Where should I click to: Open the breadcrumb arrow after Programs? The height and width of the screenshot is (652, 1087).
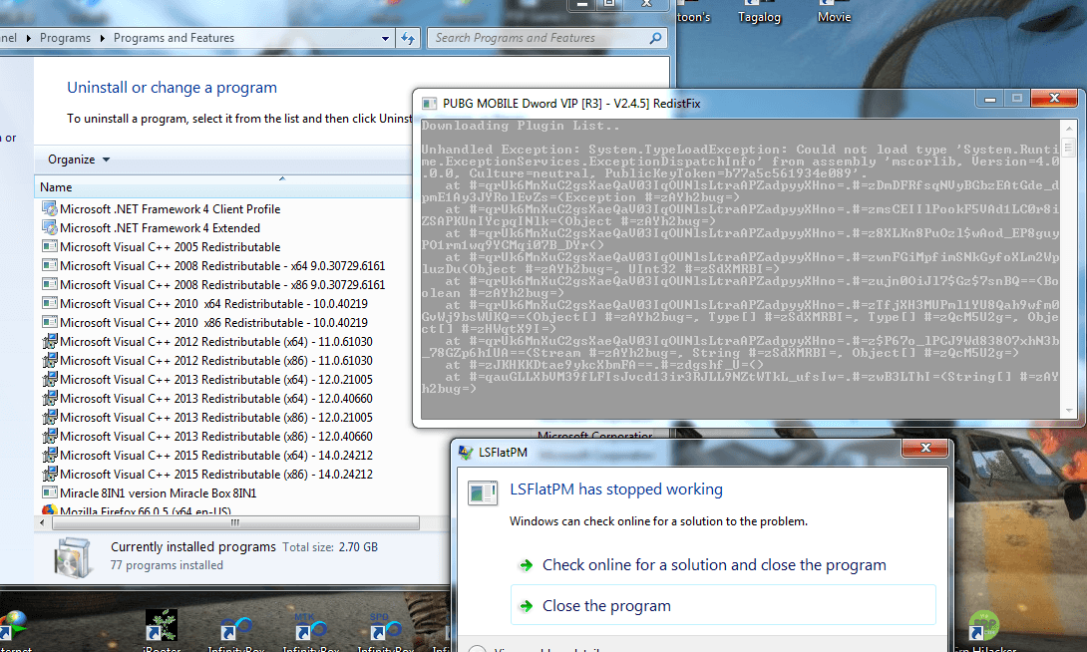[102, 38]
